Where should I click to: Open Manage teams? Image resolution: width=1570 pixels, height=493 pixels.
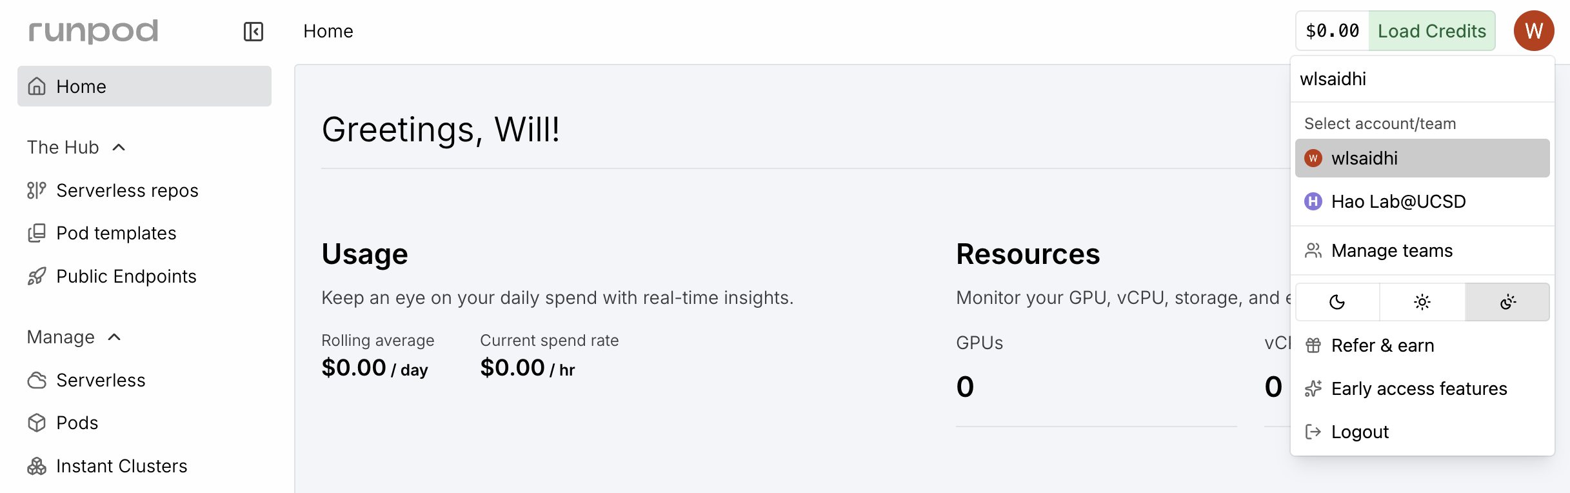point(1392,250)
